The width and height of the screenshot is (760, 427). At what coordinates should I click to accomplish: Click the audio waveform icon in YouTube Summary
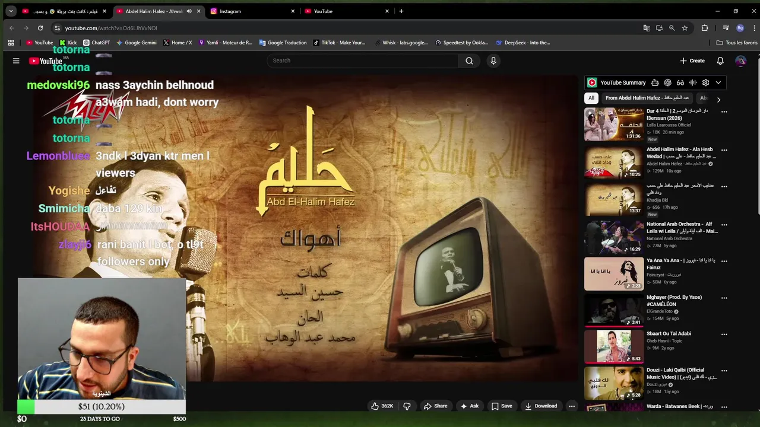(693, 82)
